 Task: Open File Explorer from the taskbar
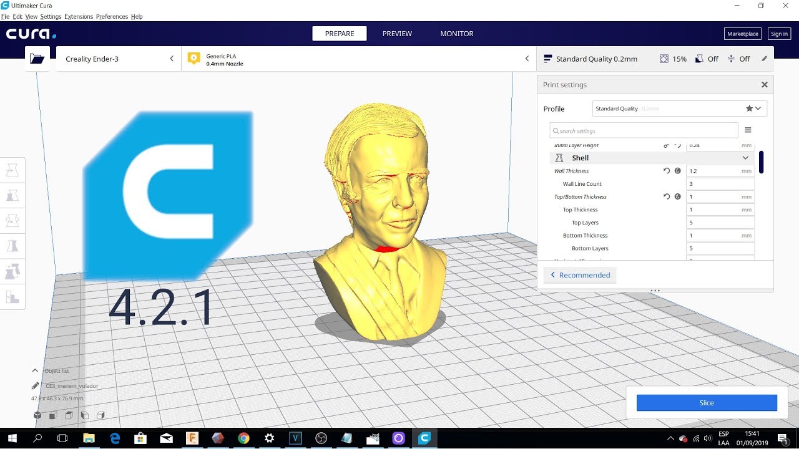(x=89, y=438)
